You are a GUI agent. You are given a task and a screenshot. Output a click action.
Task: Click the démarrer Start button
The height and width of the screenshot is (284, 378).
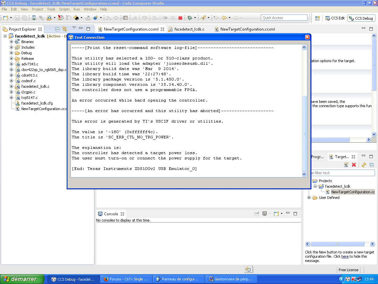pos(22,279)
